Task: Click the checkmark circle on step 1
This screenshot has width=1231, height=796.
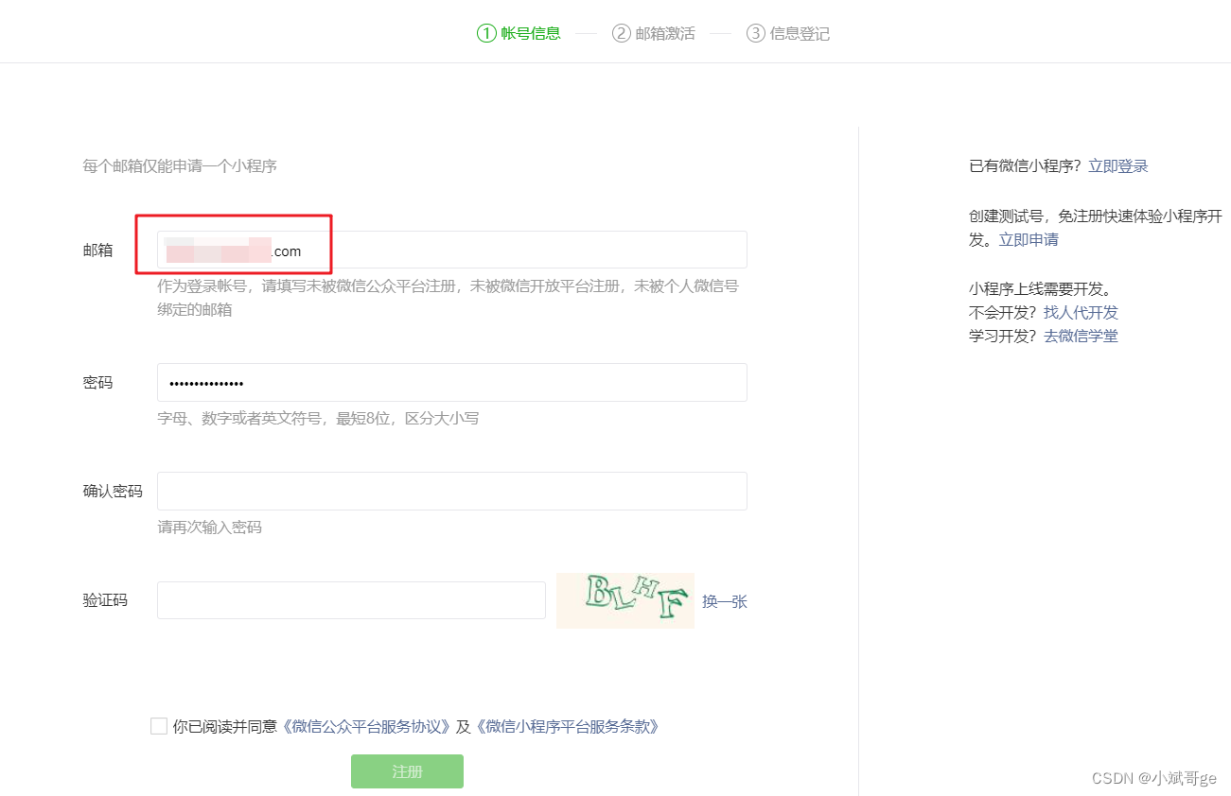Action: click(x=484, y=32)
